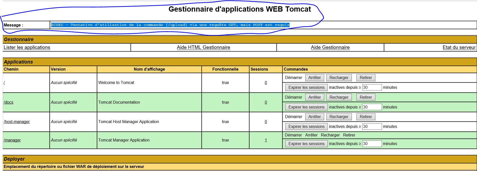Click the highlighted ECHEC error message text
477x171 pixels.
pos(170,25)
